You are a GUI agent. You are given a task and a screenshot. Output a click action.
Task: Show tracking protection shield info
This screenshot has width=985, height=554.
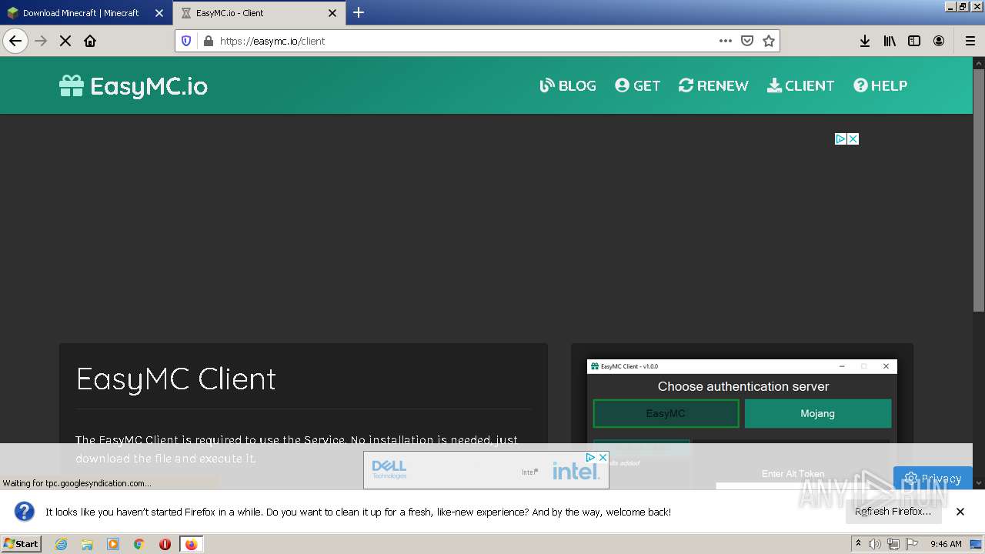click(x=186, y=41)
